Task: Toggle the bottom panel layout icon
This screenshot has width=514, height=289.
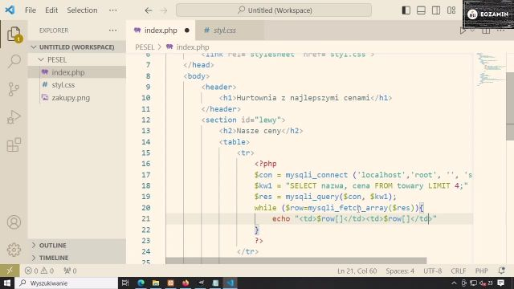Action: (421, 10)
